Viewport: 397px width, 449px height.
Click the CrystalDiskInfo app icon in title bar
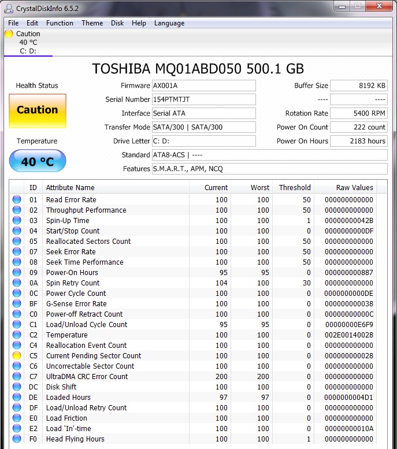click(x=9, y=9)
